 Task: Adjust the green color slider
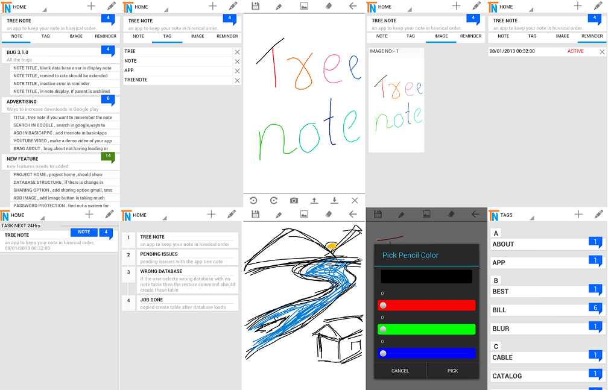426,329
